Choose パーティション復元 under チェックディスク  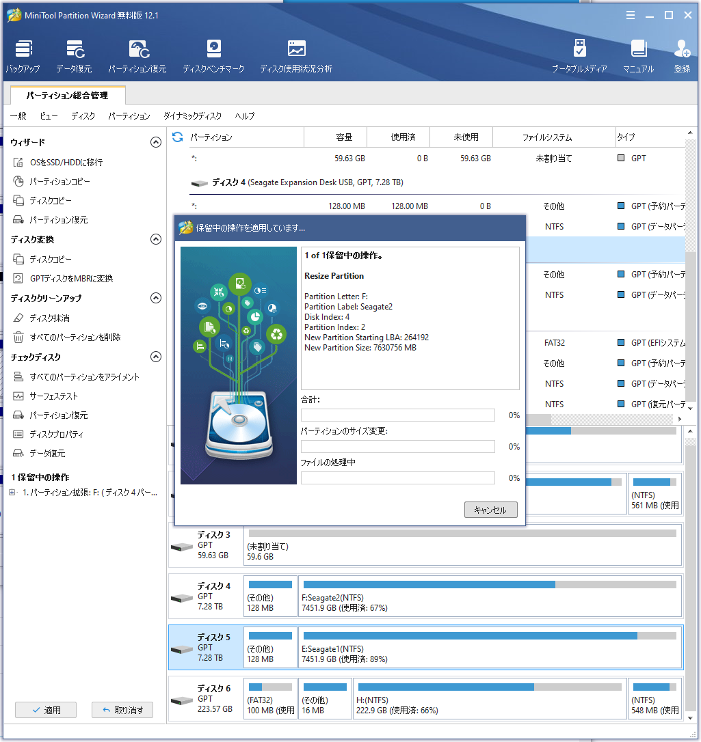click(50, 415)
